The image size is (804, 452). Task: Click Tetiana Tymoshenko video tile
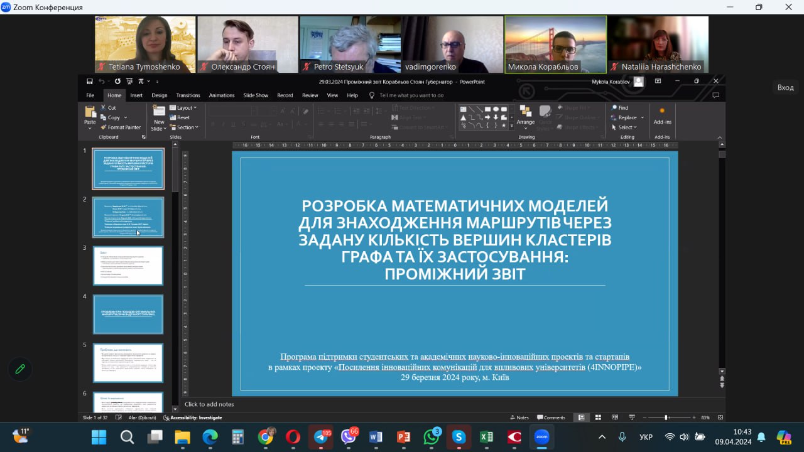click(x=145, y=45)
